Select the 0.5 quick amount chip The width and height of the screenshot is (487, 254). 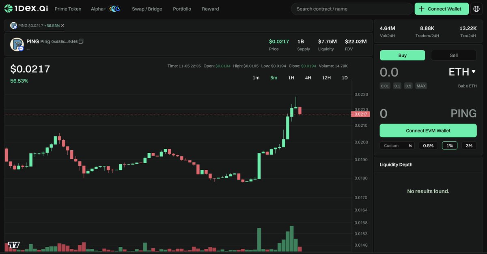[x=408, y=85]
